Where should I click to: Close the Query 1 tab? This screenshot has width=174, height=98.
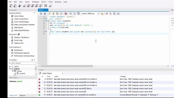(47, 10)
